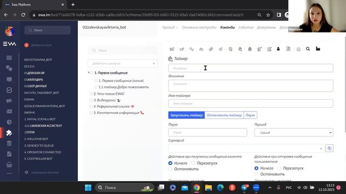This screenshot has height=194, width=346.
Task: Switch to Команды tab
Action: coord(227,27)
